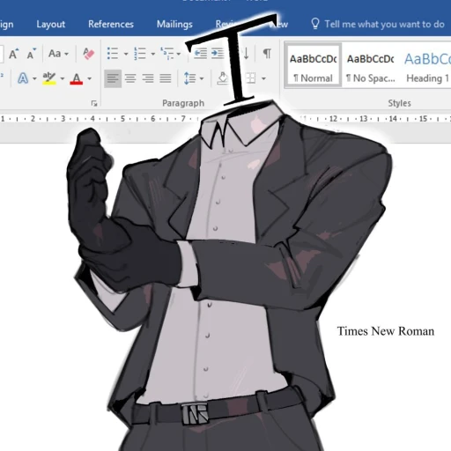The image size is (451, 451).
Task: Click the Line and Paragraph Spacing icon
Action: click(189, 78)
